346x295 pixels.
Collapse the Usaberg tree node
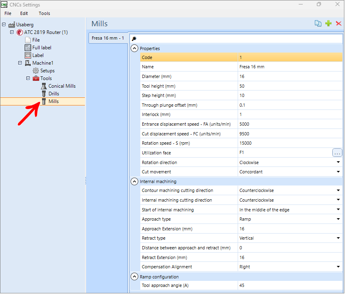tap(4, 25)
